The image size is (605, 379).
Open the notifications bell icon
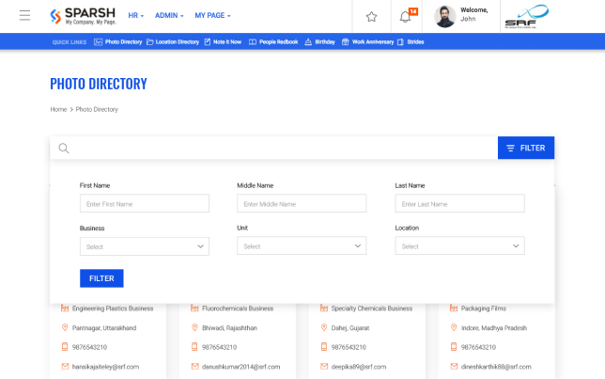coord(406,16)
